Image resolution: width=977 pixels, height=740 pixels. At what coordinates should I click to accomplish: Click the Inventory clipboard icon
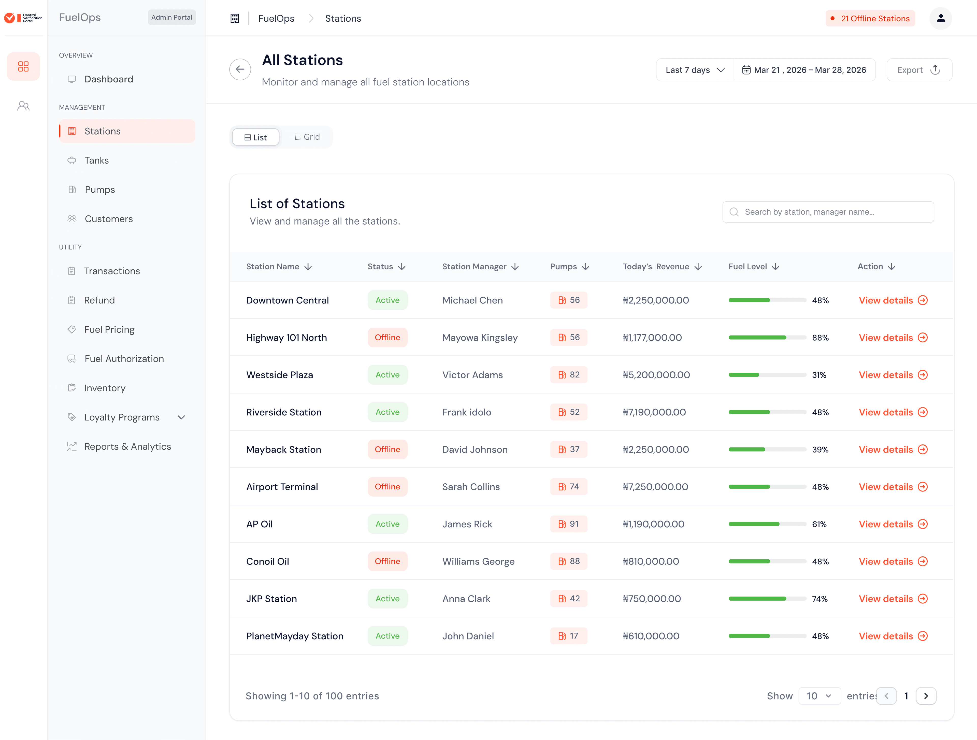[x=71, y=388]
